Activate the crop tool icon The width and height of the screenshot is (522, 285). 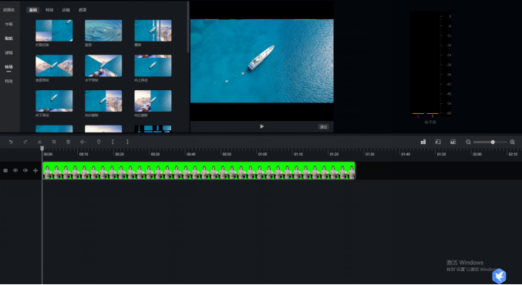pyautogui.click(x=54, y=142)
